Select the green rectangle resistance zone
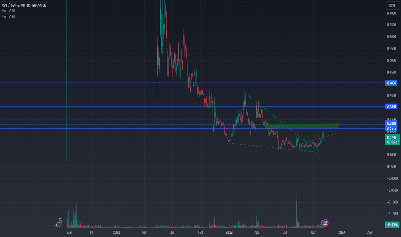 (303, 126)
